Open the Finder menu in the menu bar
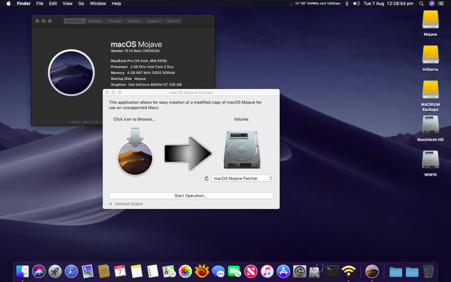 23,4
